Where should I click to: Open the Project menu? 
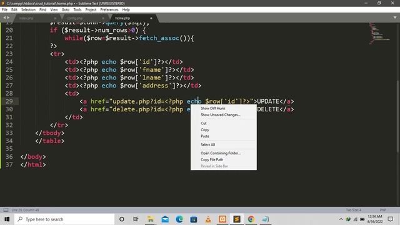[x=91, y=10]
